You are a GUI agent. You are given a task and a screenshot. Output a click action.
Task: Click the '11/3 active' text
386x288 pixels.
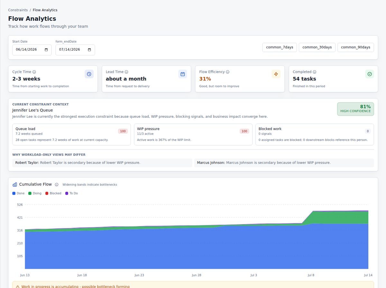[x=145, y=134]
